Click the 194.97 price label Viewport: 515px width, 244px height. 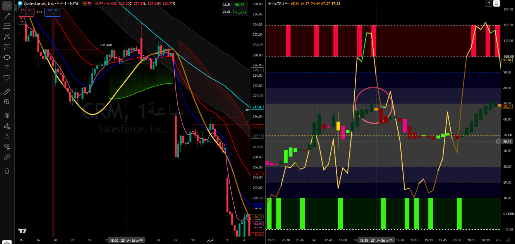257,224
